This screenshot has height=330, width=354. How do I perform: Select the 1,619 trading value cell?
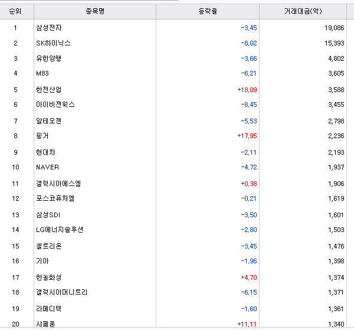pyautogui.click(x=336, y=198)
